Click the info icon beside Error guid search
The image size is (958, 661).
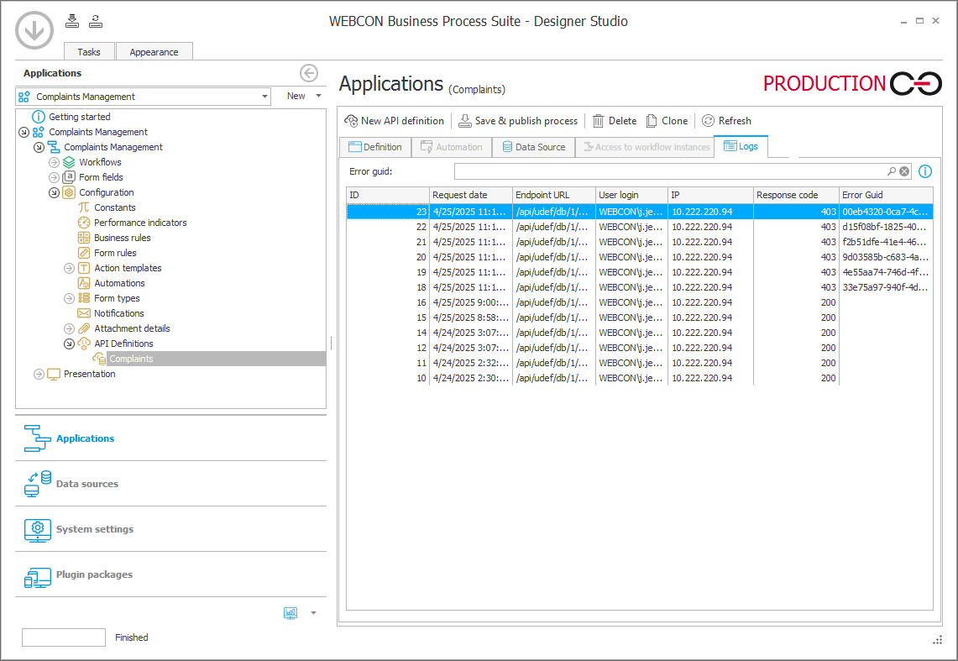click(x=925, y=171)
